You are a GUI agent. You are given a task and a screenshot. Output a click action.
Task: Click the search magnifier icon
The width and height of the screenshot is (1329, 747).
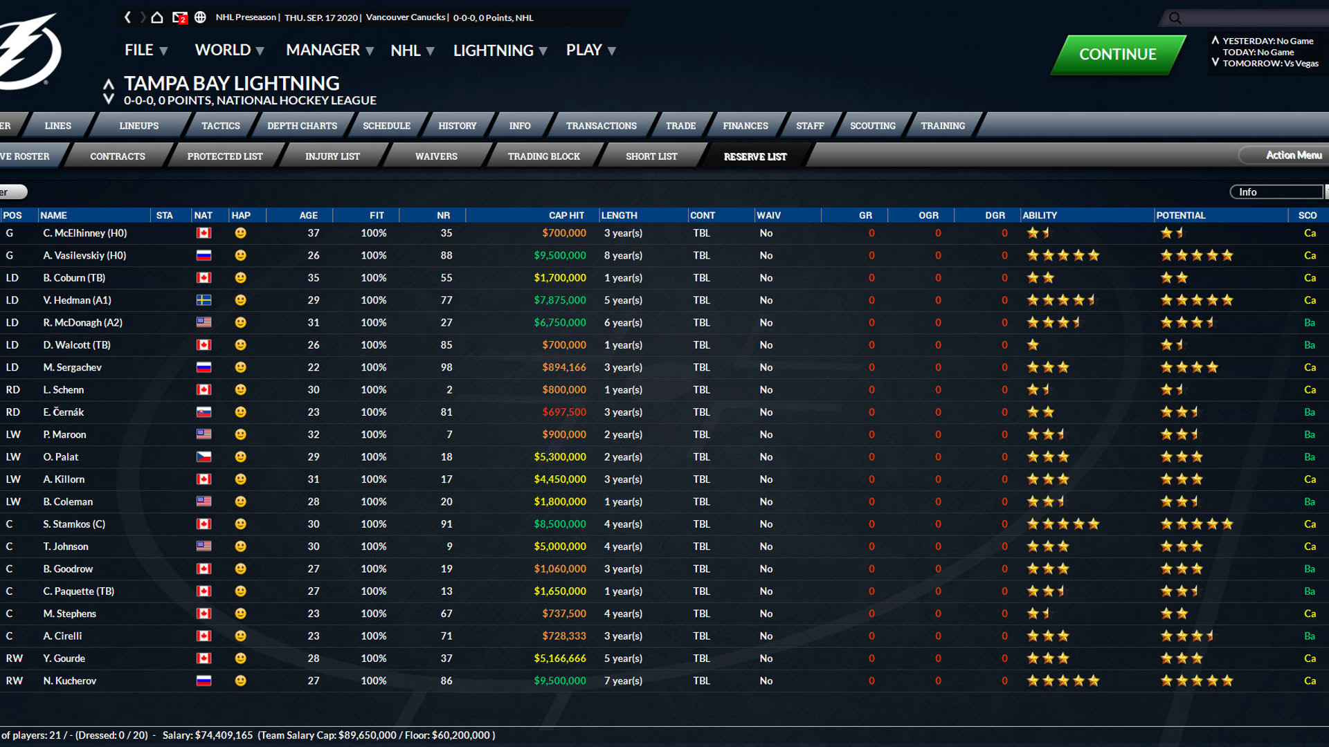(x=1175, y=18)
